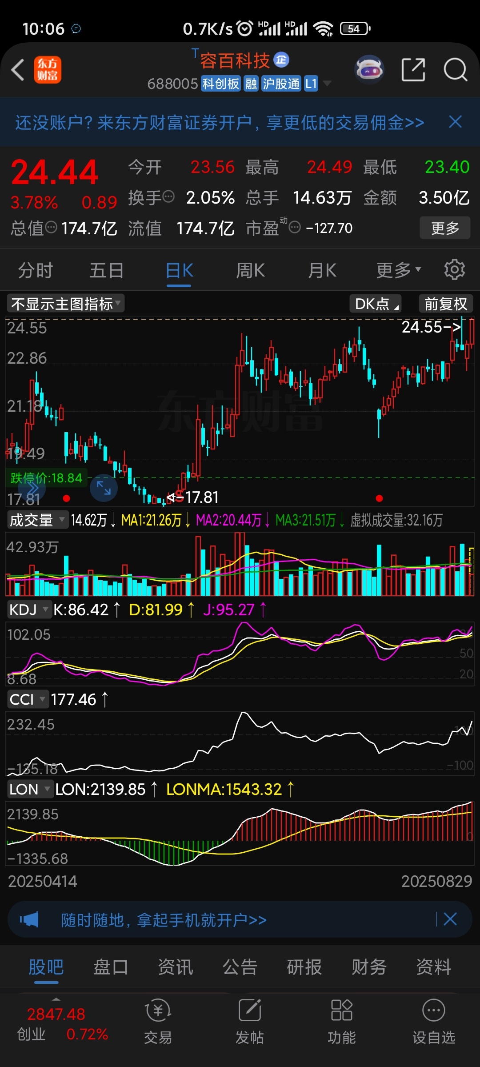Viewport: 480px width, 1067px height.
Task: Tap the enterprise badge next to stock name
Action: coord(281,60)
